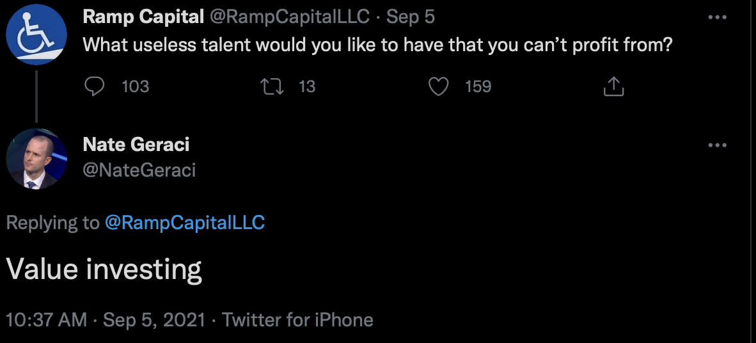Click the Nate Geraci display name
The image size is (756, 343).
point(136,145)
